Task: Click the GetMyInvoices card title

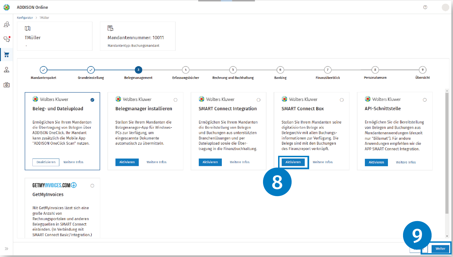Action: pos(48,194)
